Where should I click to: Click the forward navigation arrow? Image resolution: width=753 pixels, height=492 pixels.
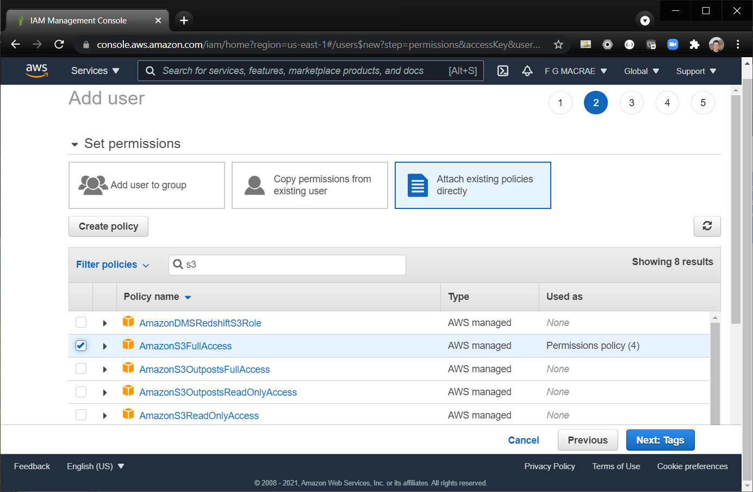tap(37, 44)
